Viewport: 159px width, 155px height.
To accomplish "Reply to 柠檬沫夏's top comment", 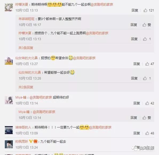I will 135,10.
